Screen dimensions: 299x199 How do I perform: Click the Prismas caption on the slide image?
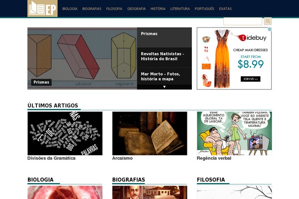(41, 82)
